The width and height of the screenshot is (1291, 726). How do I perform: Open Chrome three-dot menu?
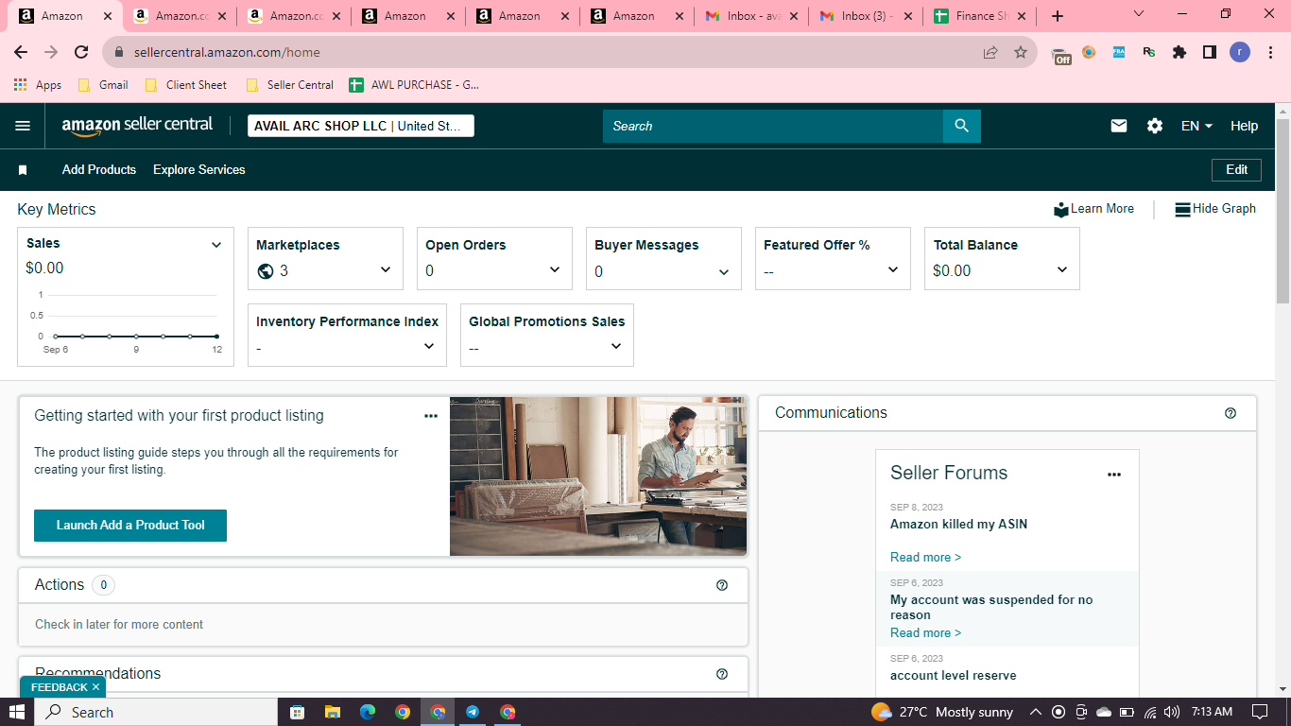(1270, 53)
